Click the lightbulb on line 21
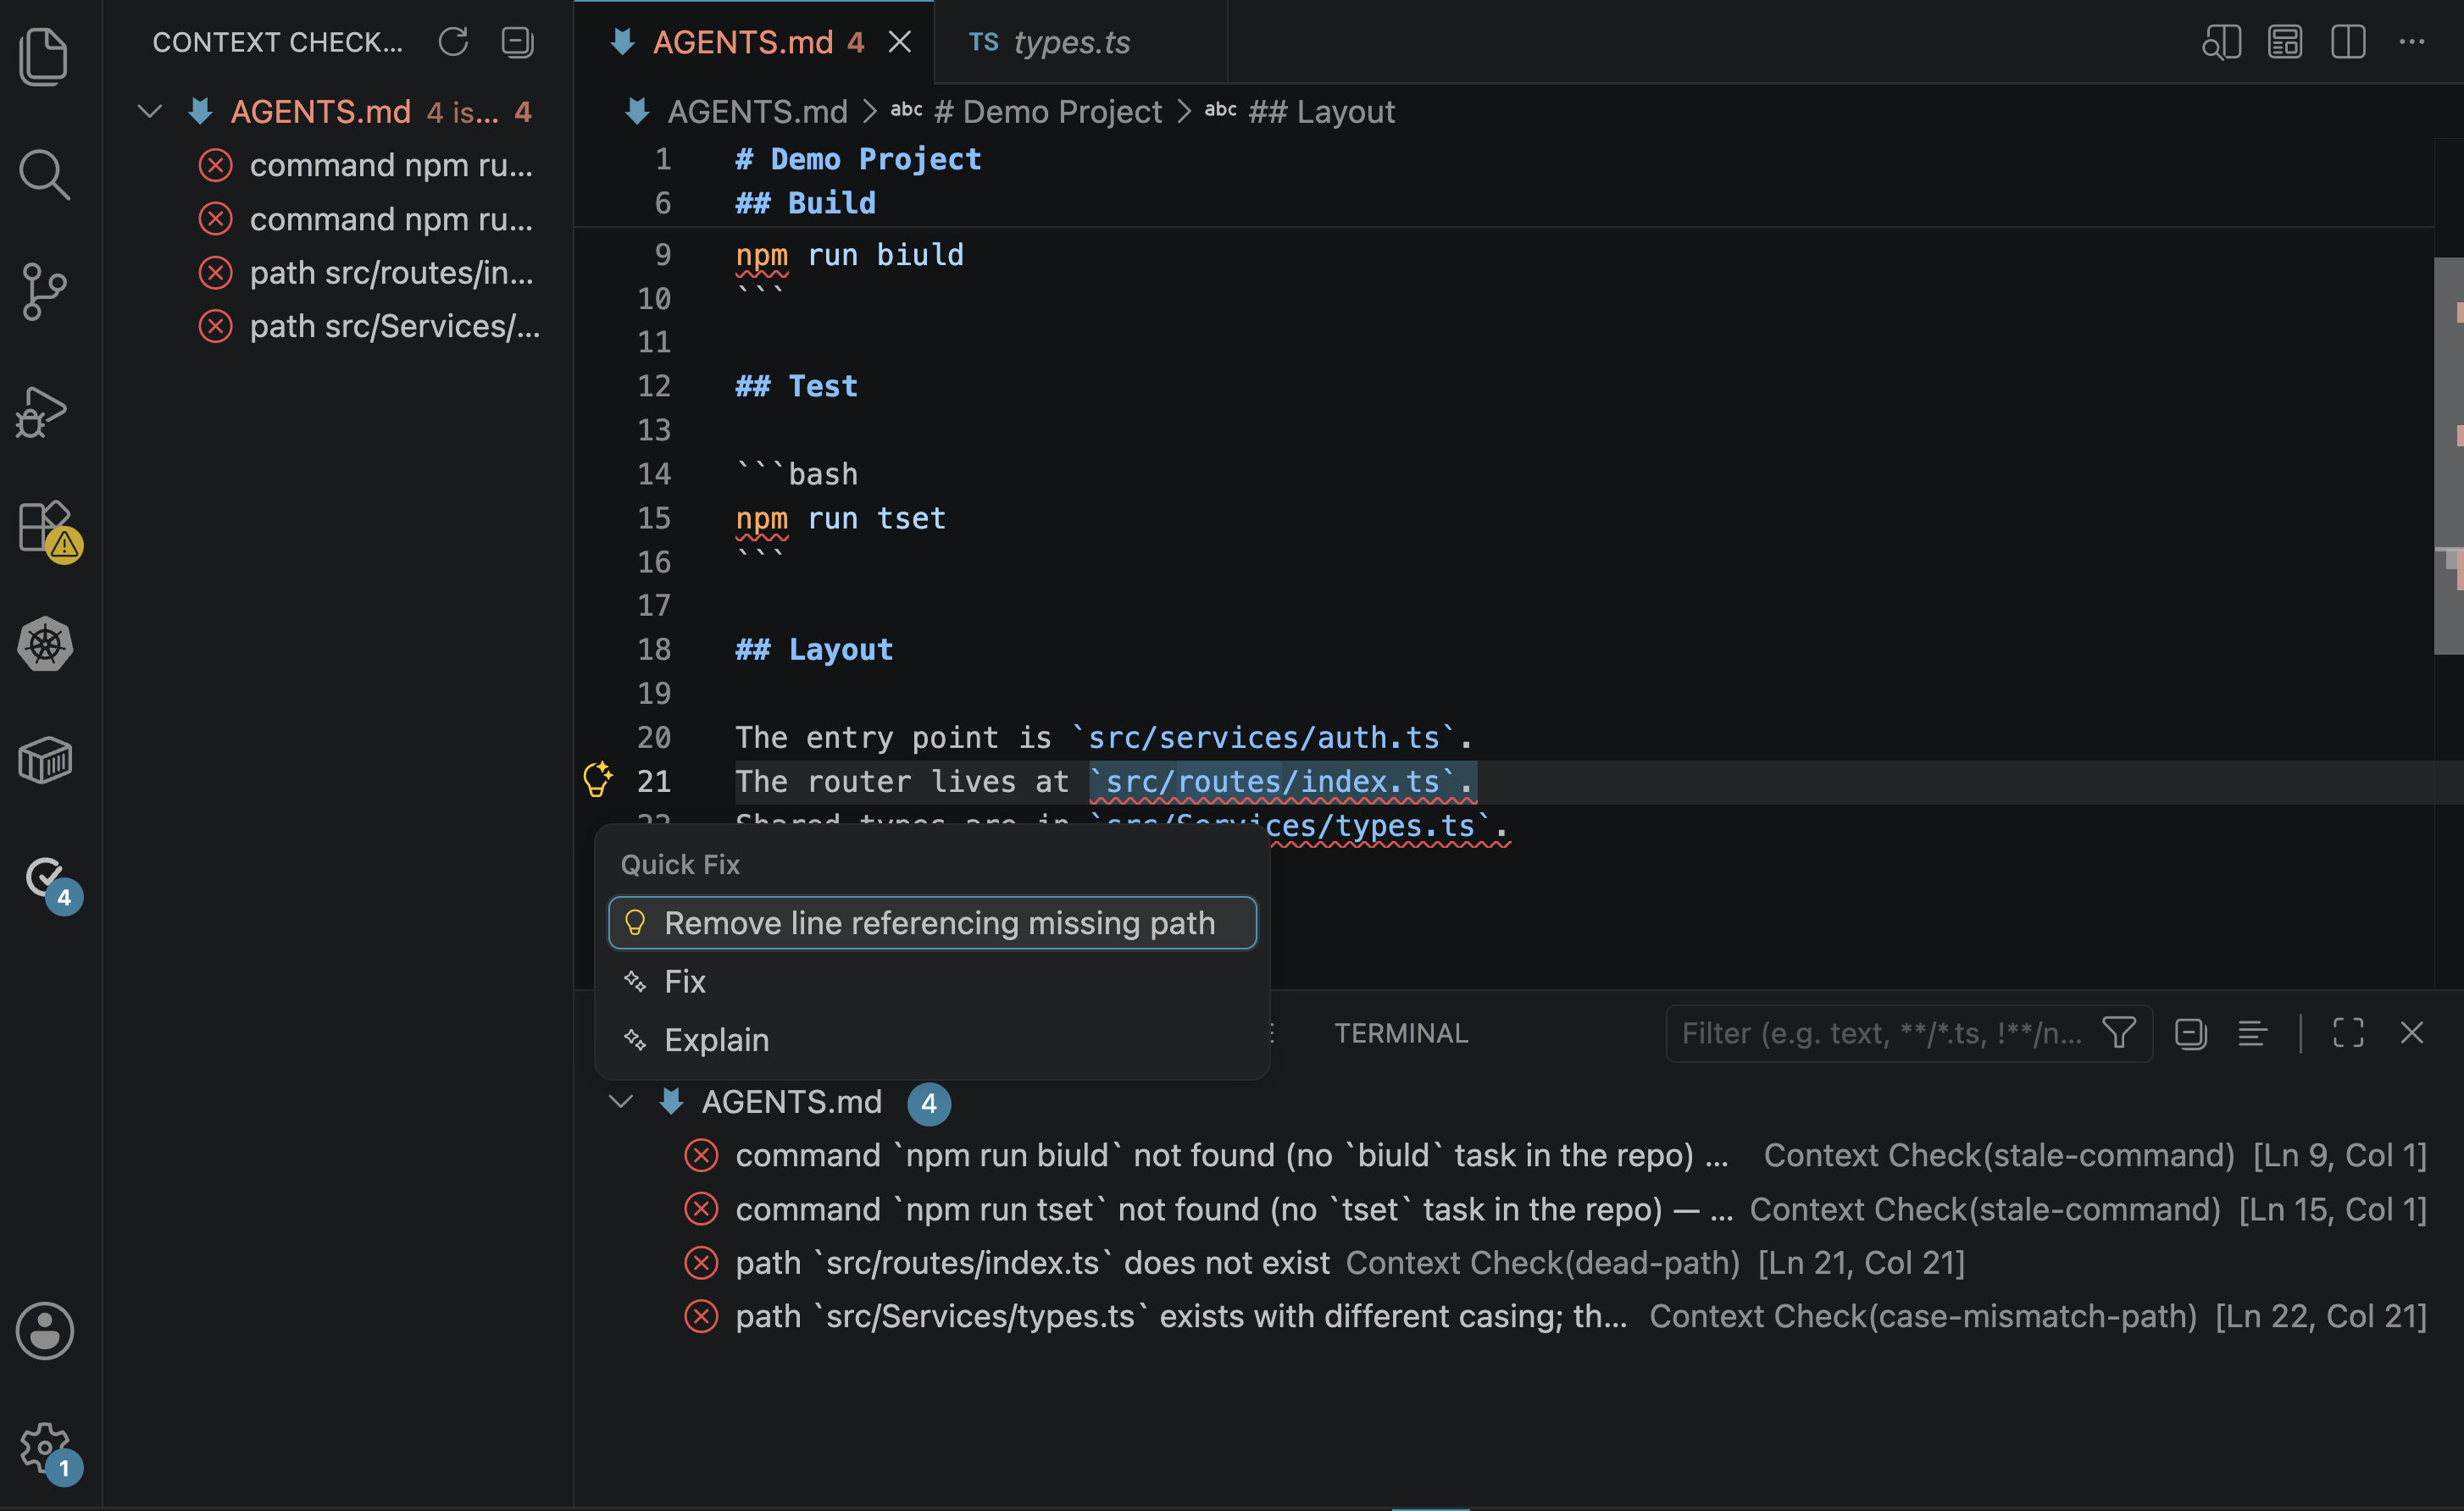This screenshot has width=2464, height=1511. click(x=597, y=779)
